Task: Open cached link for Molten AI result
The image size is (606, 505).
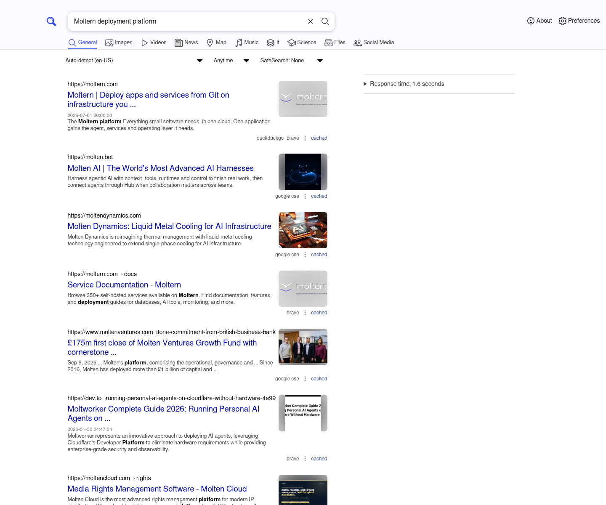Action: click(319, 196)
